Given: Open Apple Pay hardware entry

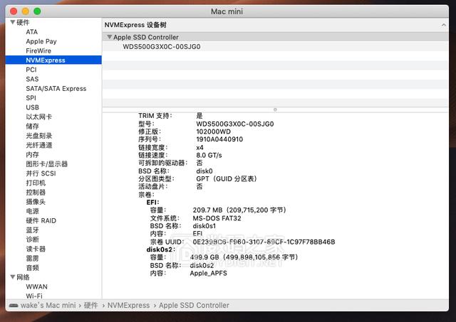Looking at the screenshot, I should click(x=41, y=41).
